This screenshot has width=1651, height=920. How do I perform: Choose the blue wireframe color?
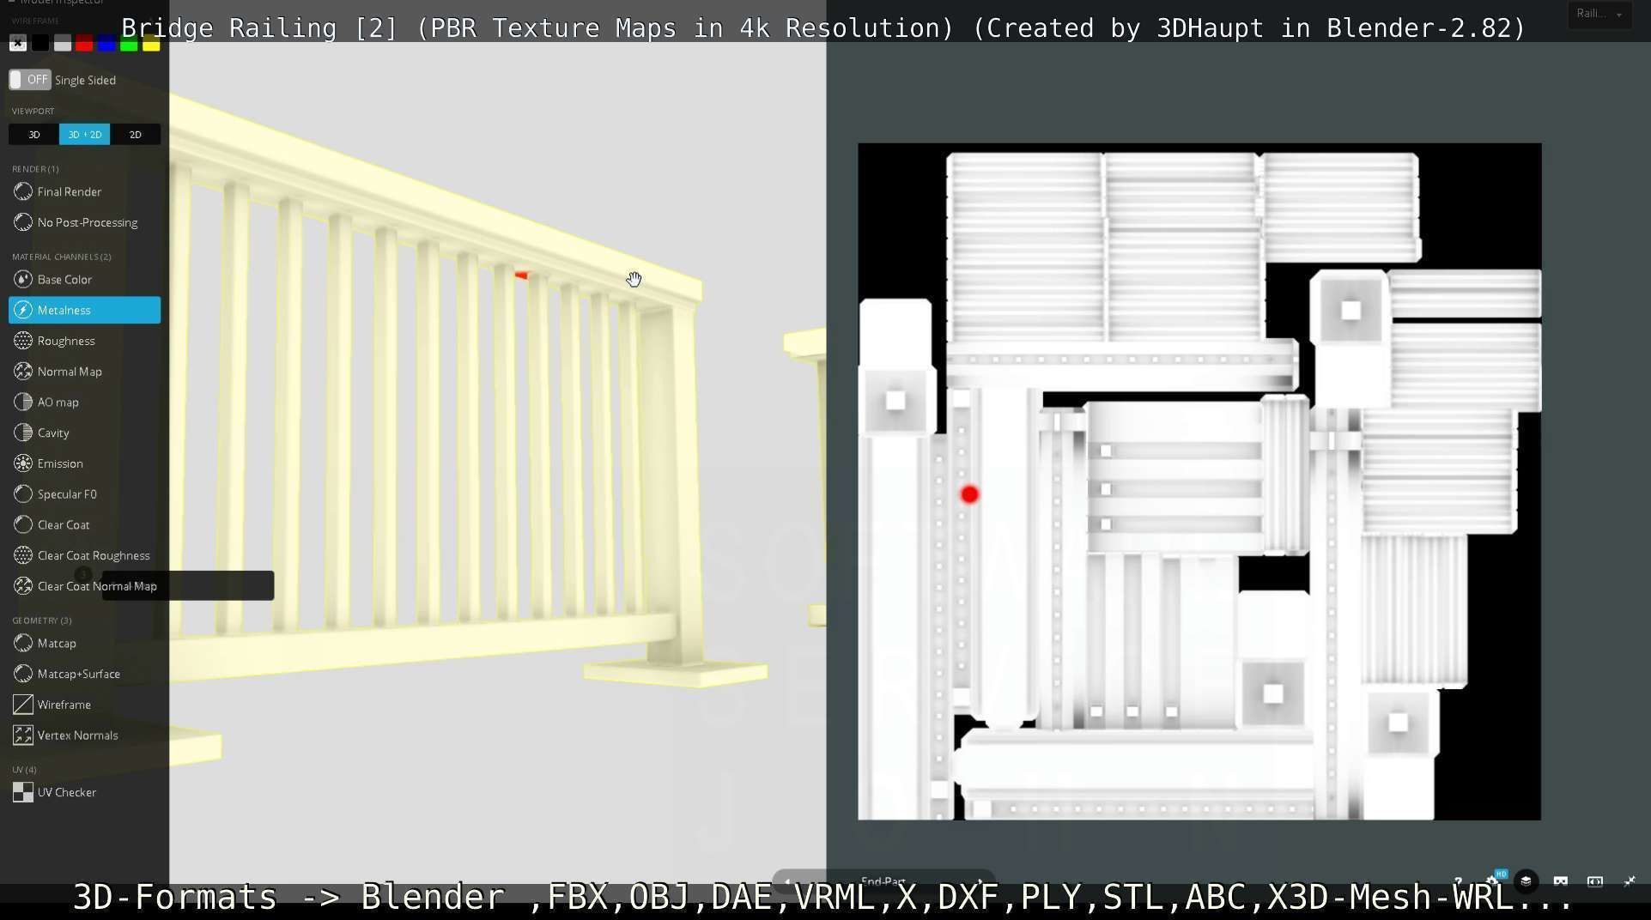coord(106,43)
